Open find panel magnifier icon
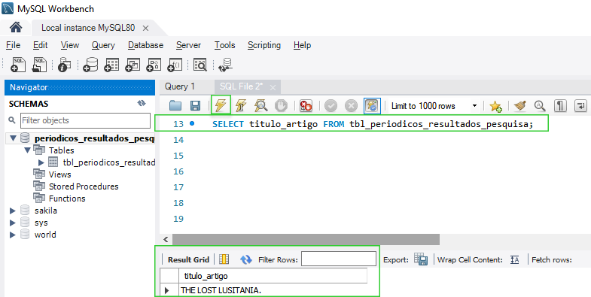Image resolution: width=591 pixels, height=297 pixels. tap(540, 106)
